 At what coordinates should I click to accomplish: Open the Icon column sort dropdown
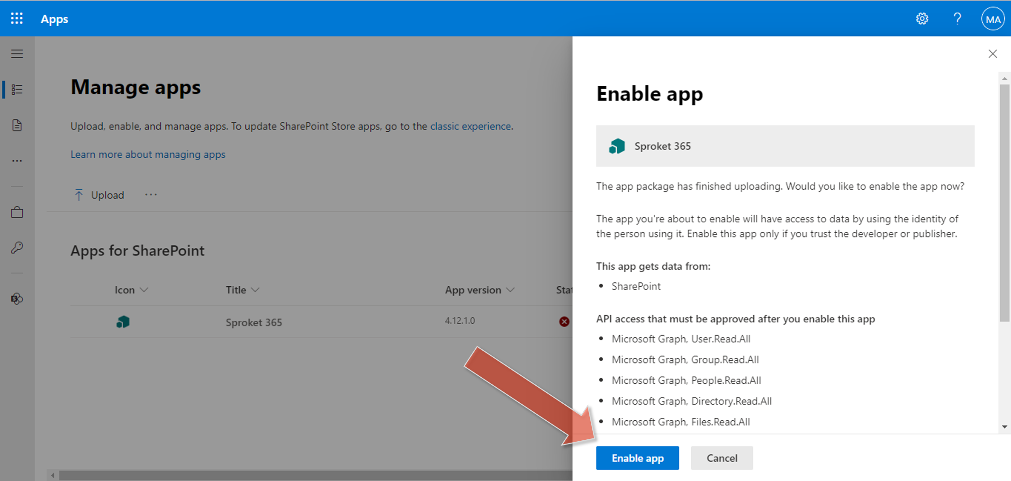(x=145, y=290)
